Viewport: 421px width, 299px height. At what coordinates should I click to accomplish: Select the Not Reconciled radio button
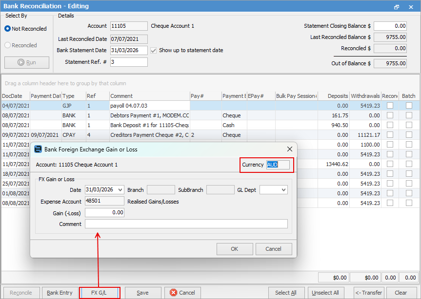(x=7, y=29)
